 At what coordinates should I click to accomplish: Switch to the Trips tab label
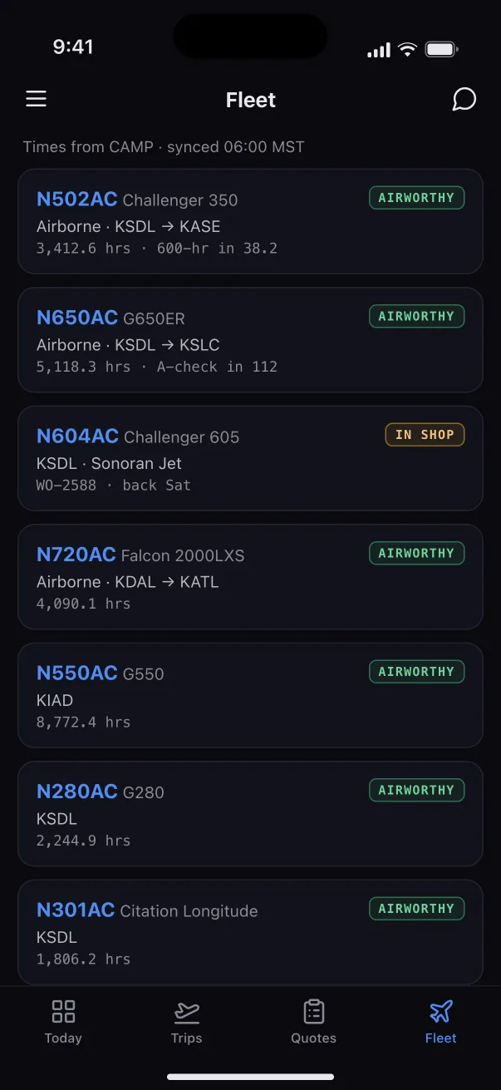tap(186, 1038)
